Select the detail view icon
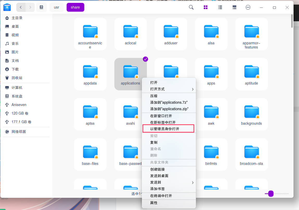 [x=234, y=7]
